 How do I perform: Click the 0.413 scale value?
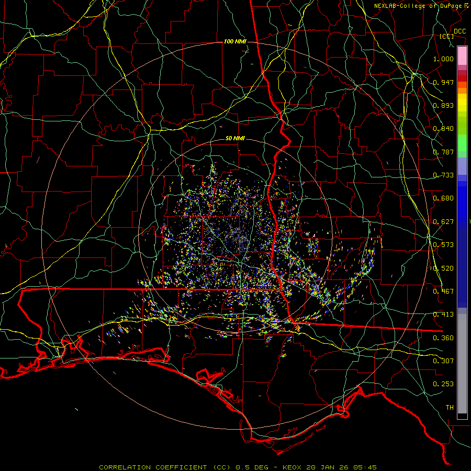(x=443, y=315)
